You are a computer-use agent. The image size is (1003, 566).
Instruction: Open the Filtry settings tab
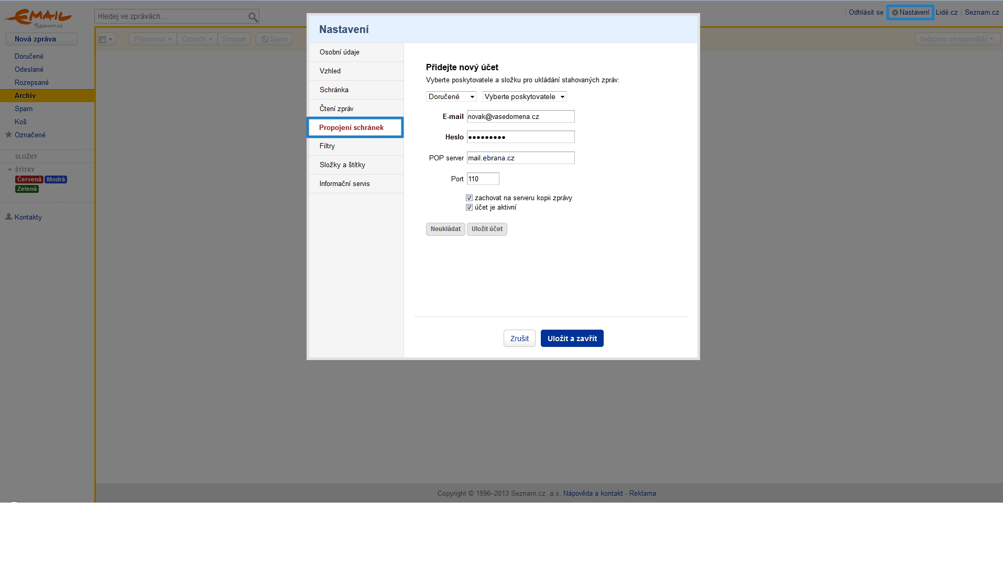pyautogui.click(x=327, y=146)
